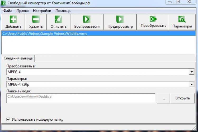
Task: Select the Wildlife.wmv file in the list
Action: (44, 34)
